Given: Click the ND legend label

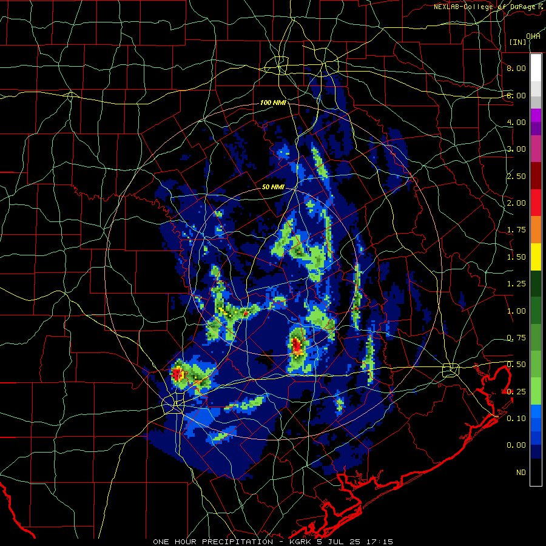Looking at the screenshot, I should coord(521,473).
